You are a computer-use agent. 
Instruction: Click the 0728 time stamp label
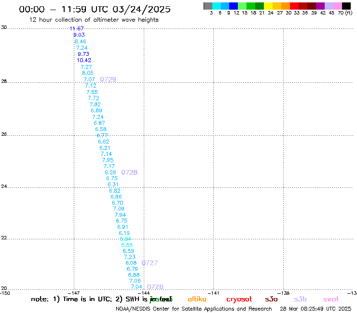(129, 172)
